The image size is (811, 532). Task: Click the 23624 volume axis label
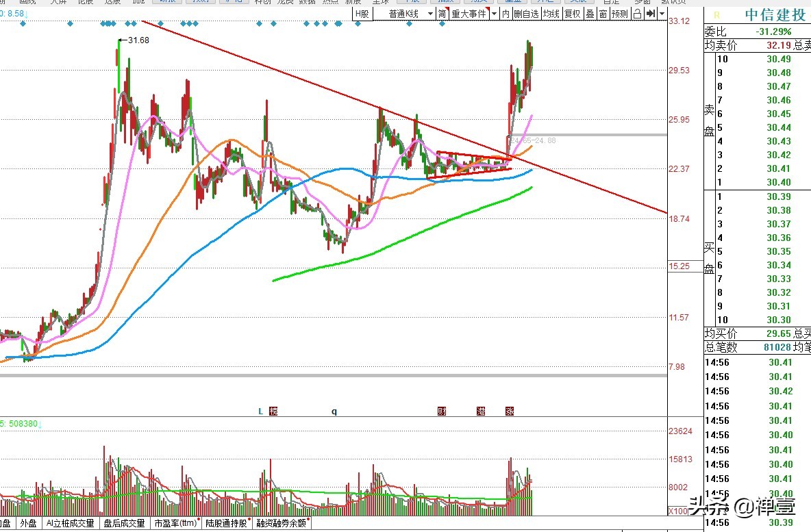680,431
